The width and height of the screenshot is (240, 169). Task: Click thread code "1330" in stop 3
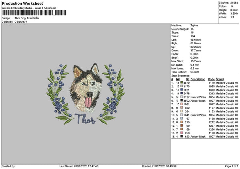tap(212, 90)
